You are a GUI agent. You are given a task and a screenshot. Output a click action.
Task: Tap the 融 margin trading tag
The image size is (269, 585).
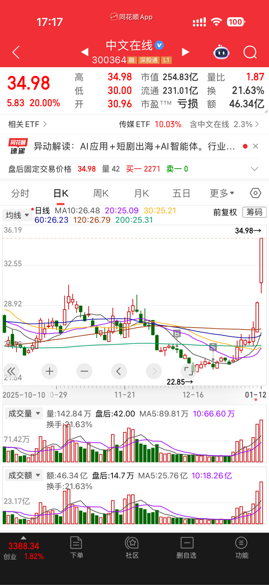[x=131, y=60]
